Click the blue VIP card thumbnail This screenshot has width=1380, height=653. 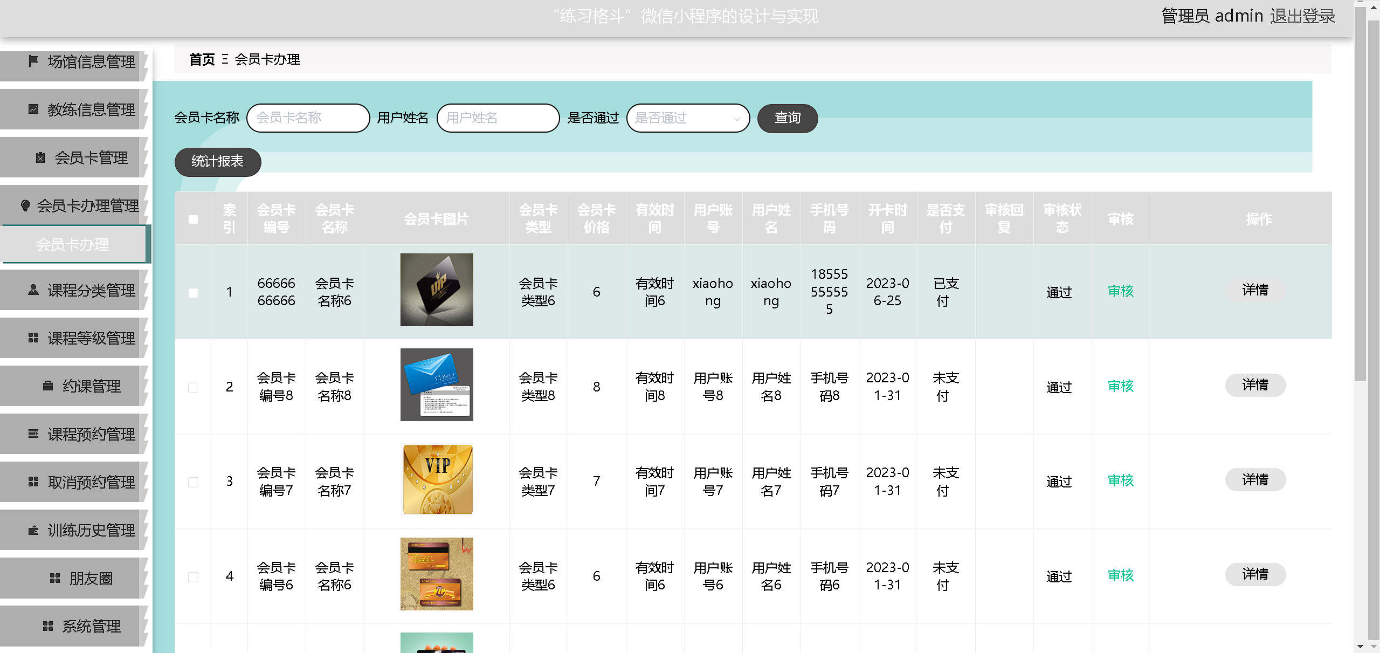pos(437,385)
